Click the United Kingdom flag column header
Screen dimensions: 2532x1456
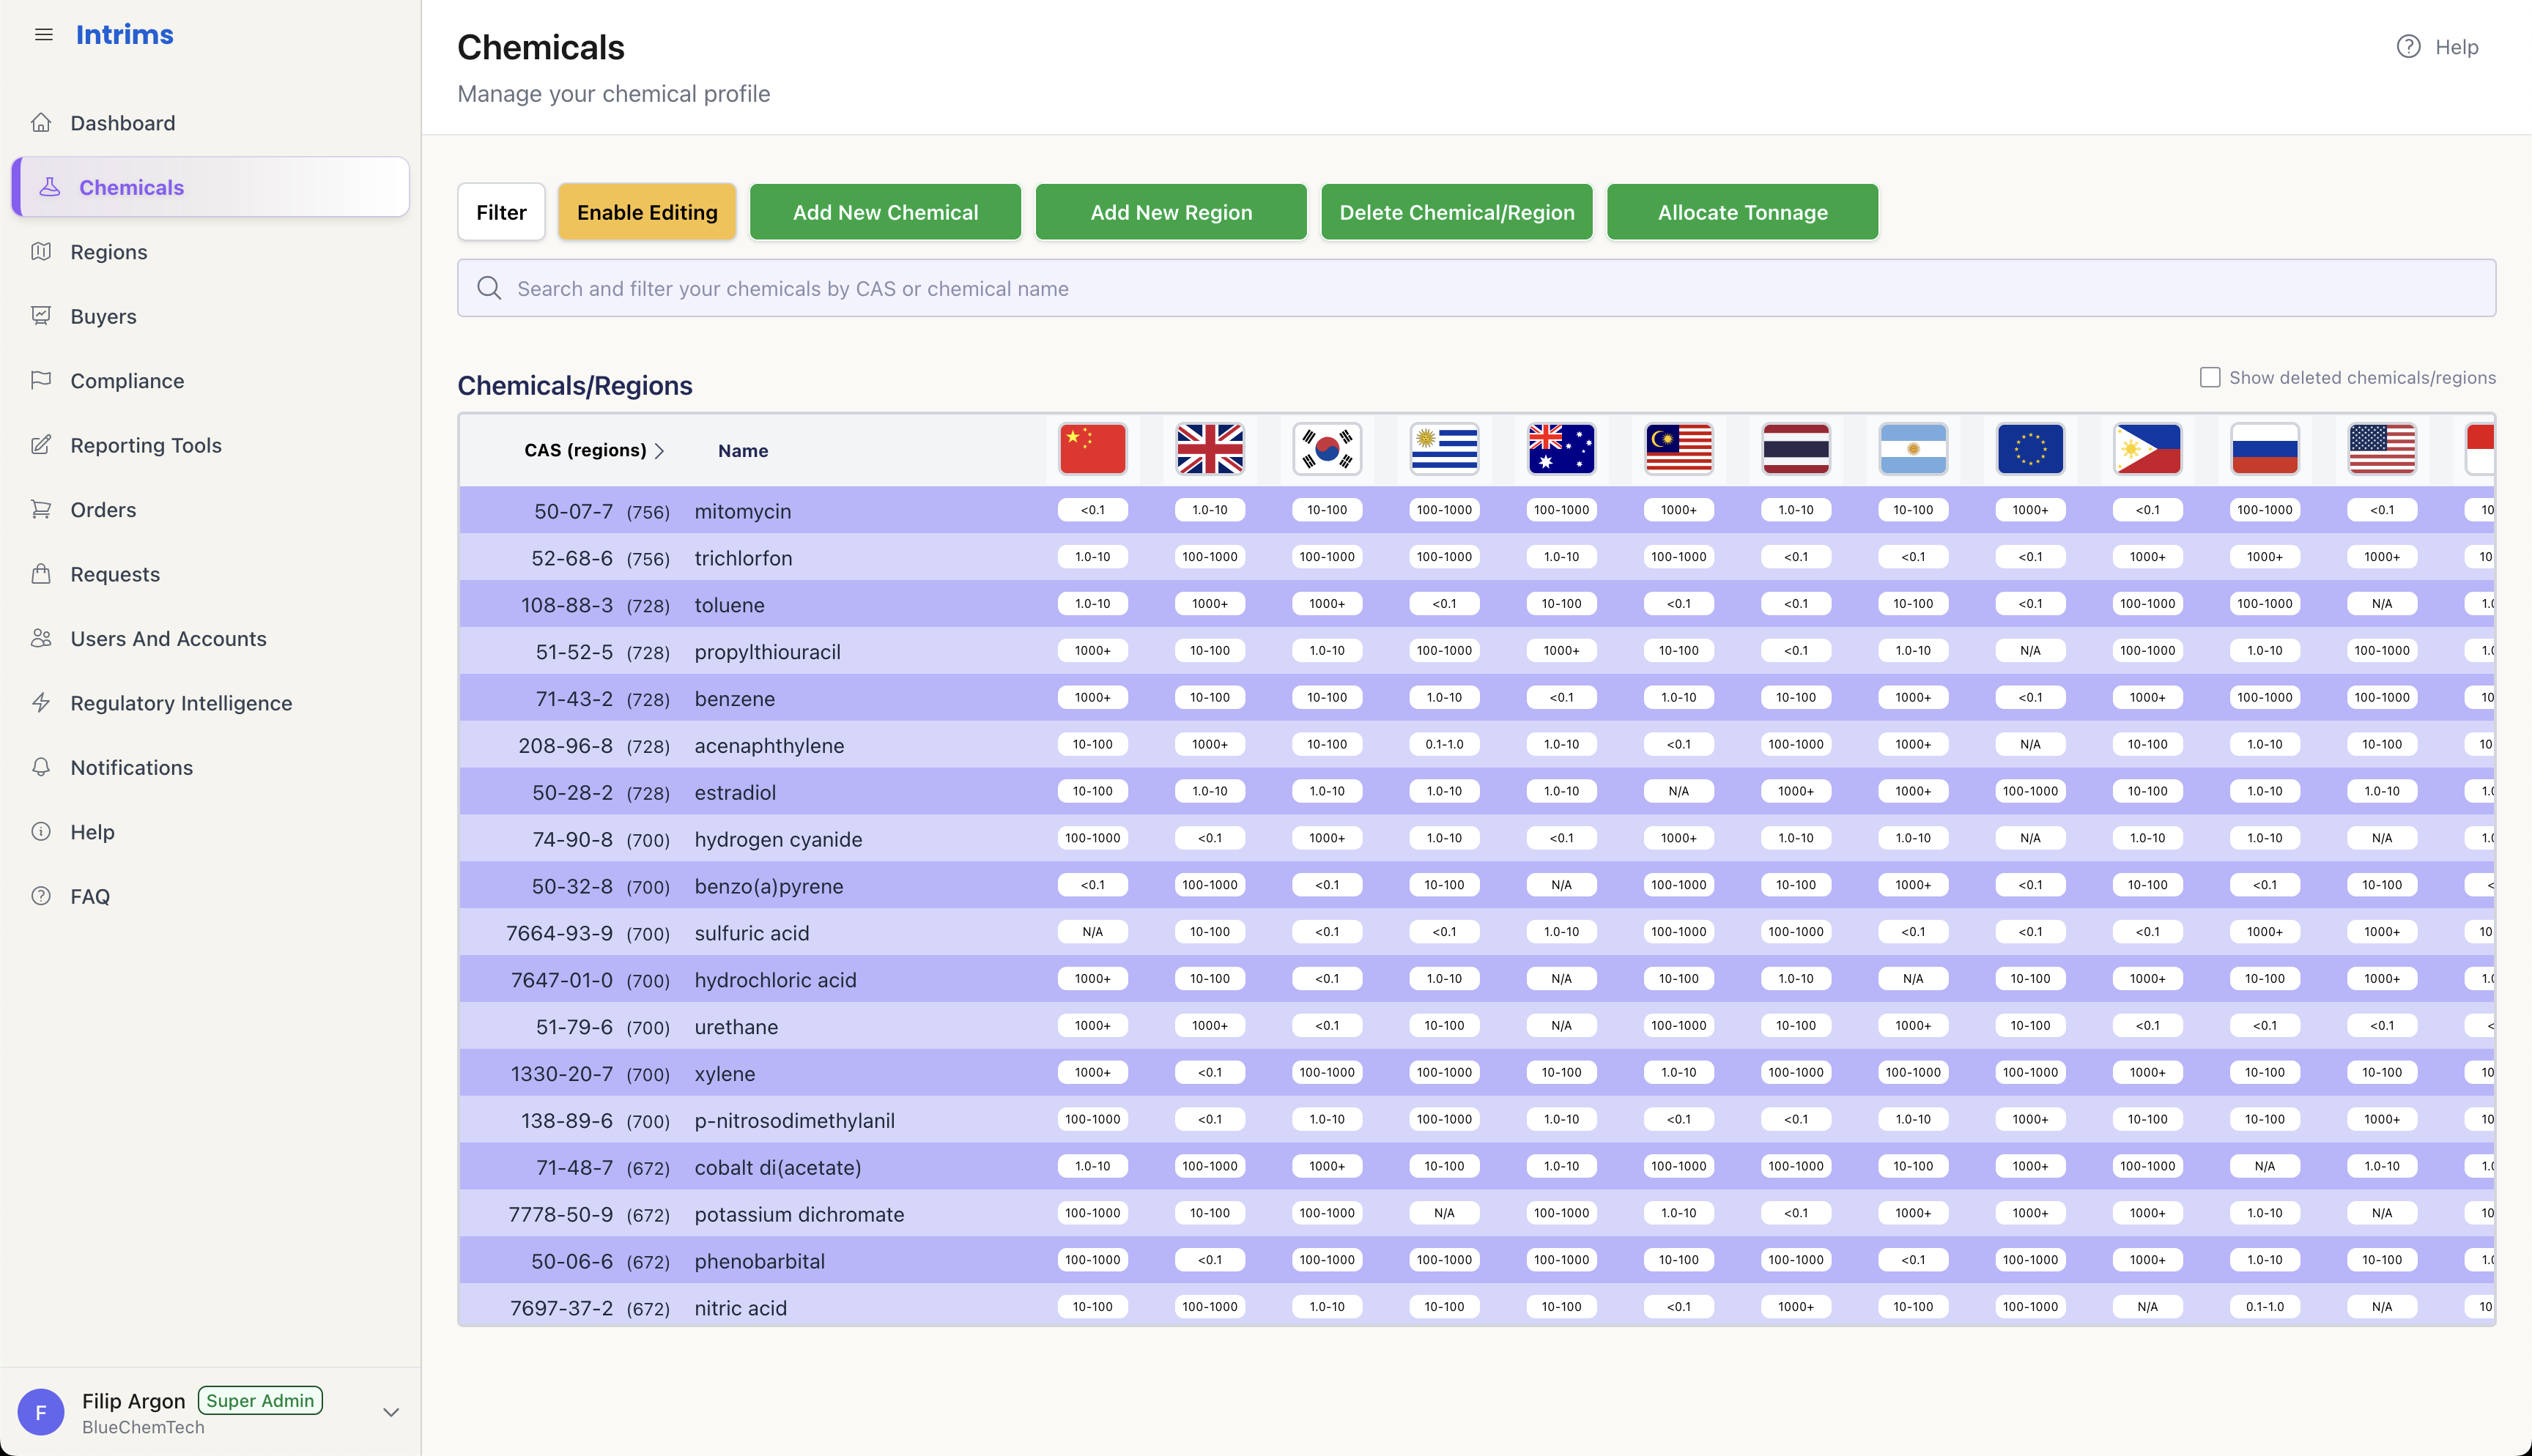[1210, 449]
